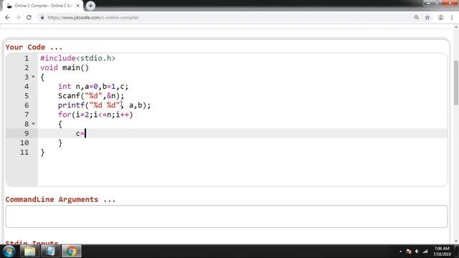
Task: Open a new browser tab
Action: pyautogui.click(x=90, y=6)
